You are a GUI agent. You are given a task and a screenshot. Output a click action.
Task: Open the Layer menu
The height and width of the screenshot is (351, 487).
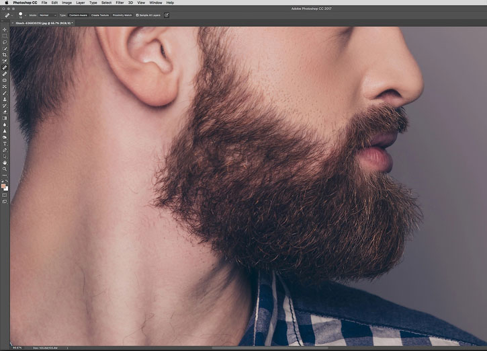[81, 3]
